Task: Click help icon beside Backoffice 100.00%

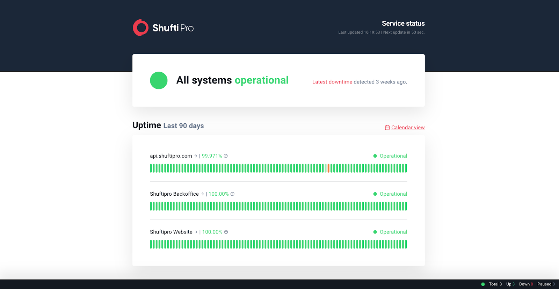Action: point(232,194)
